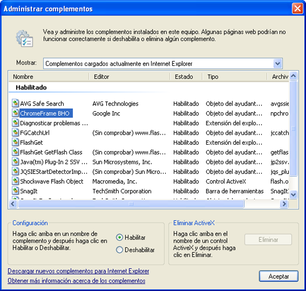Select the Shockwave Flash Object entry

coord(52,181)
